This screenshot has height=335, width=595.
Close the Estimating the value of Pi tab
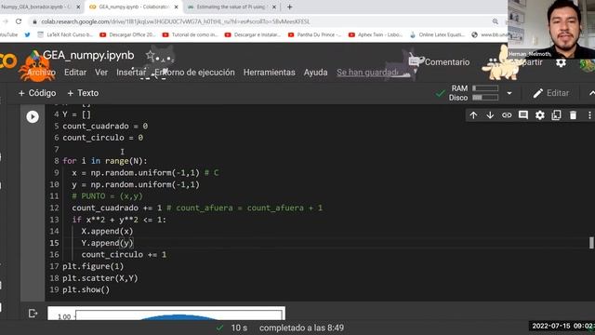click(x=273, y=7)
